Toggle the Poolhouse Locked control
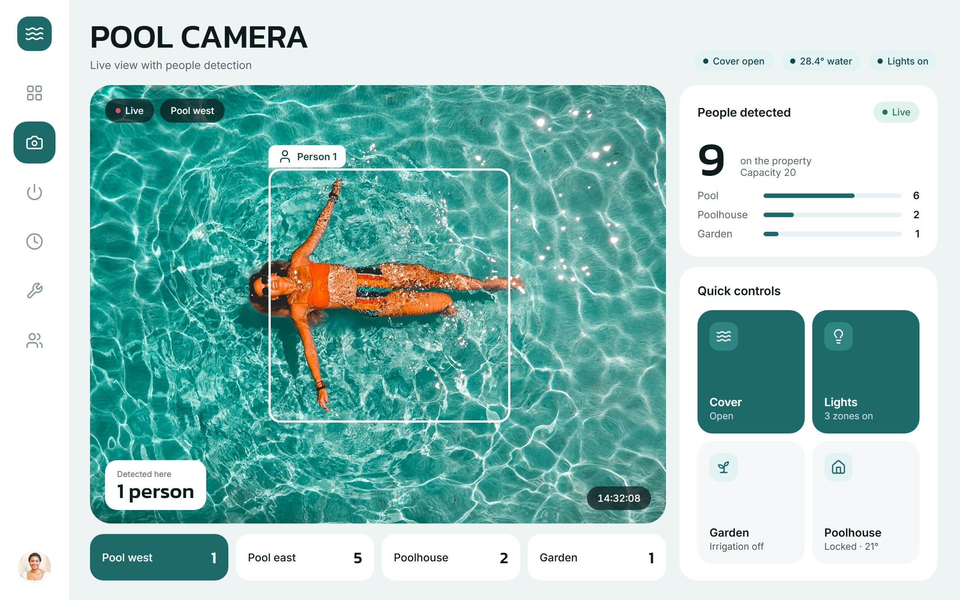Image resolution: width=960 pixels, height=600 pixels. [x=865, y=502]
